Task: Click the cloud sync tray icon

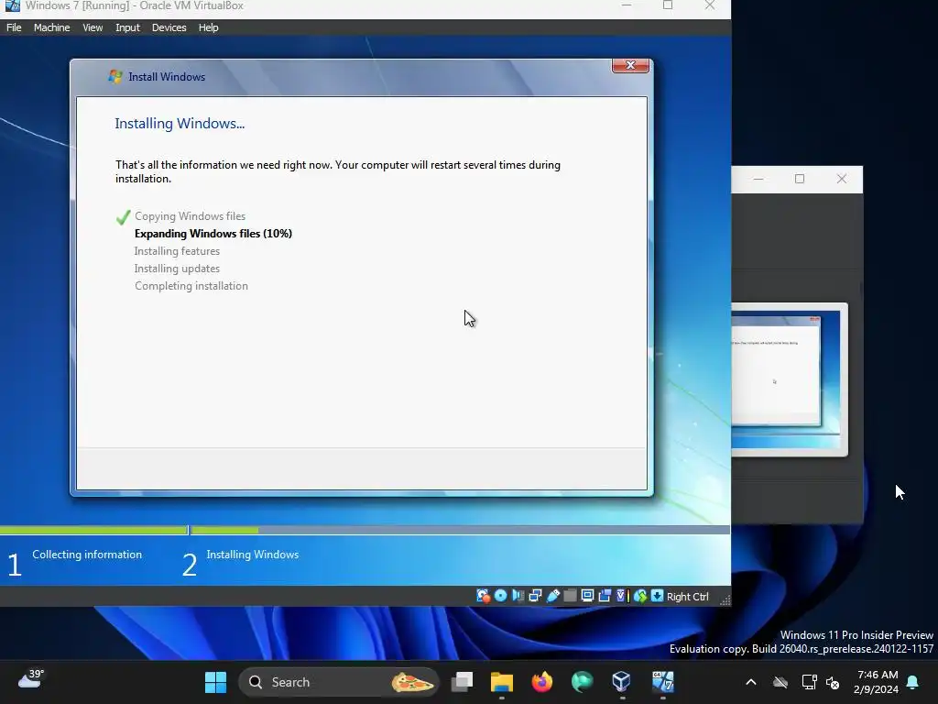Action: tap(780, 682)
